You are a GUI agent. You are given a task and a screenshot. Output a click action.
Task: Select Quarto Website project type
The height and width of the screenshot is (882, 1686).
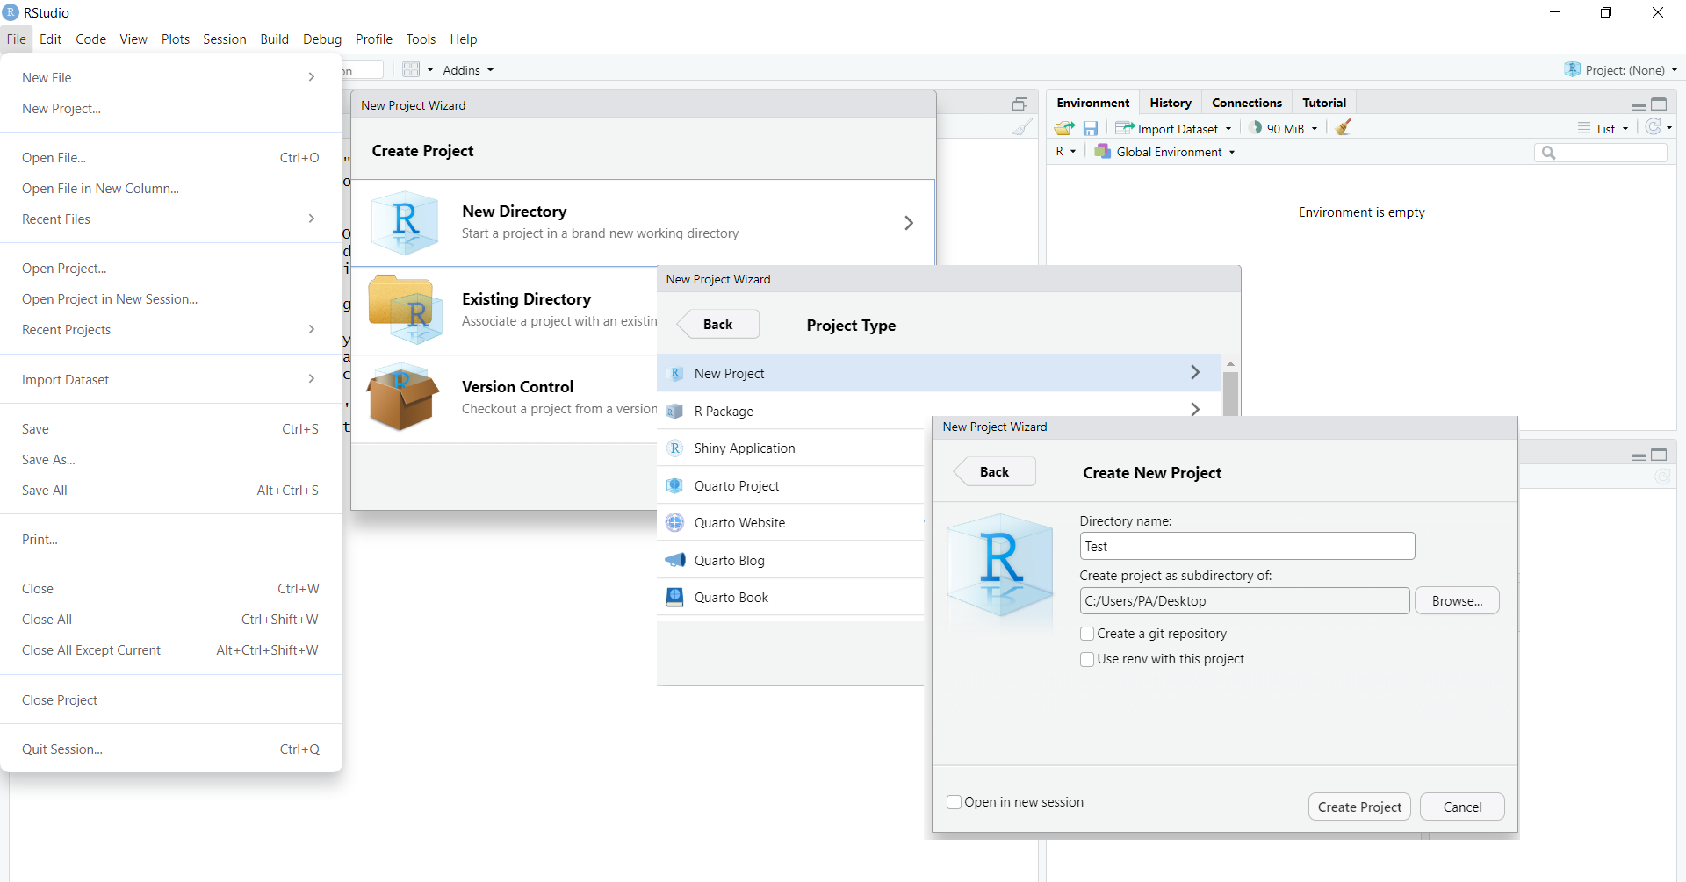point(790,523)
